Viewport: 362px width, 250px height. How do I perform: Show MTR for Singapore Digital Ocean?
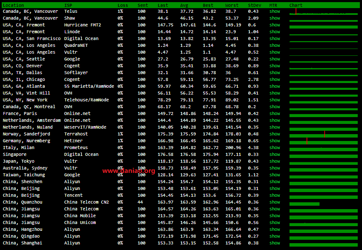coord(275,154)
